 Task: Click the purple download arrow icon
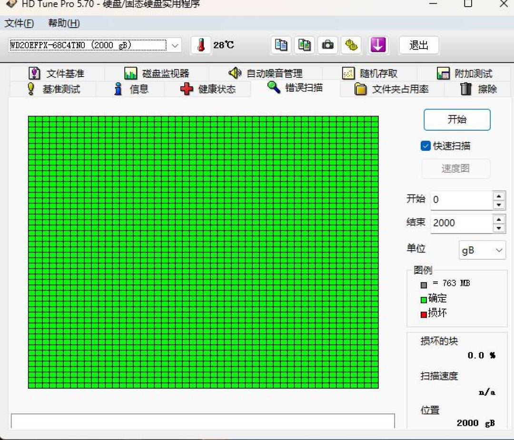click(378, 45)
